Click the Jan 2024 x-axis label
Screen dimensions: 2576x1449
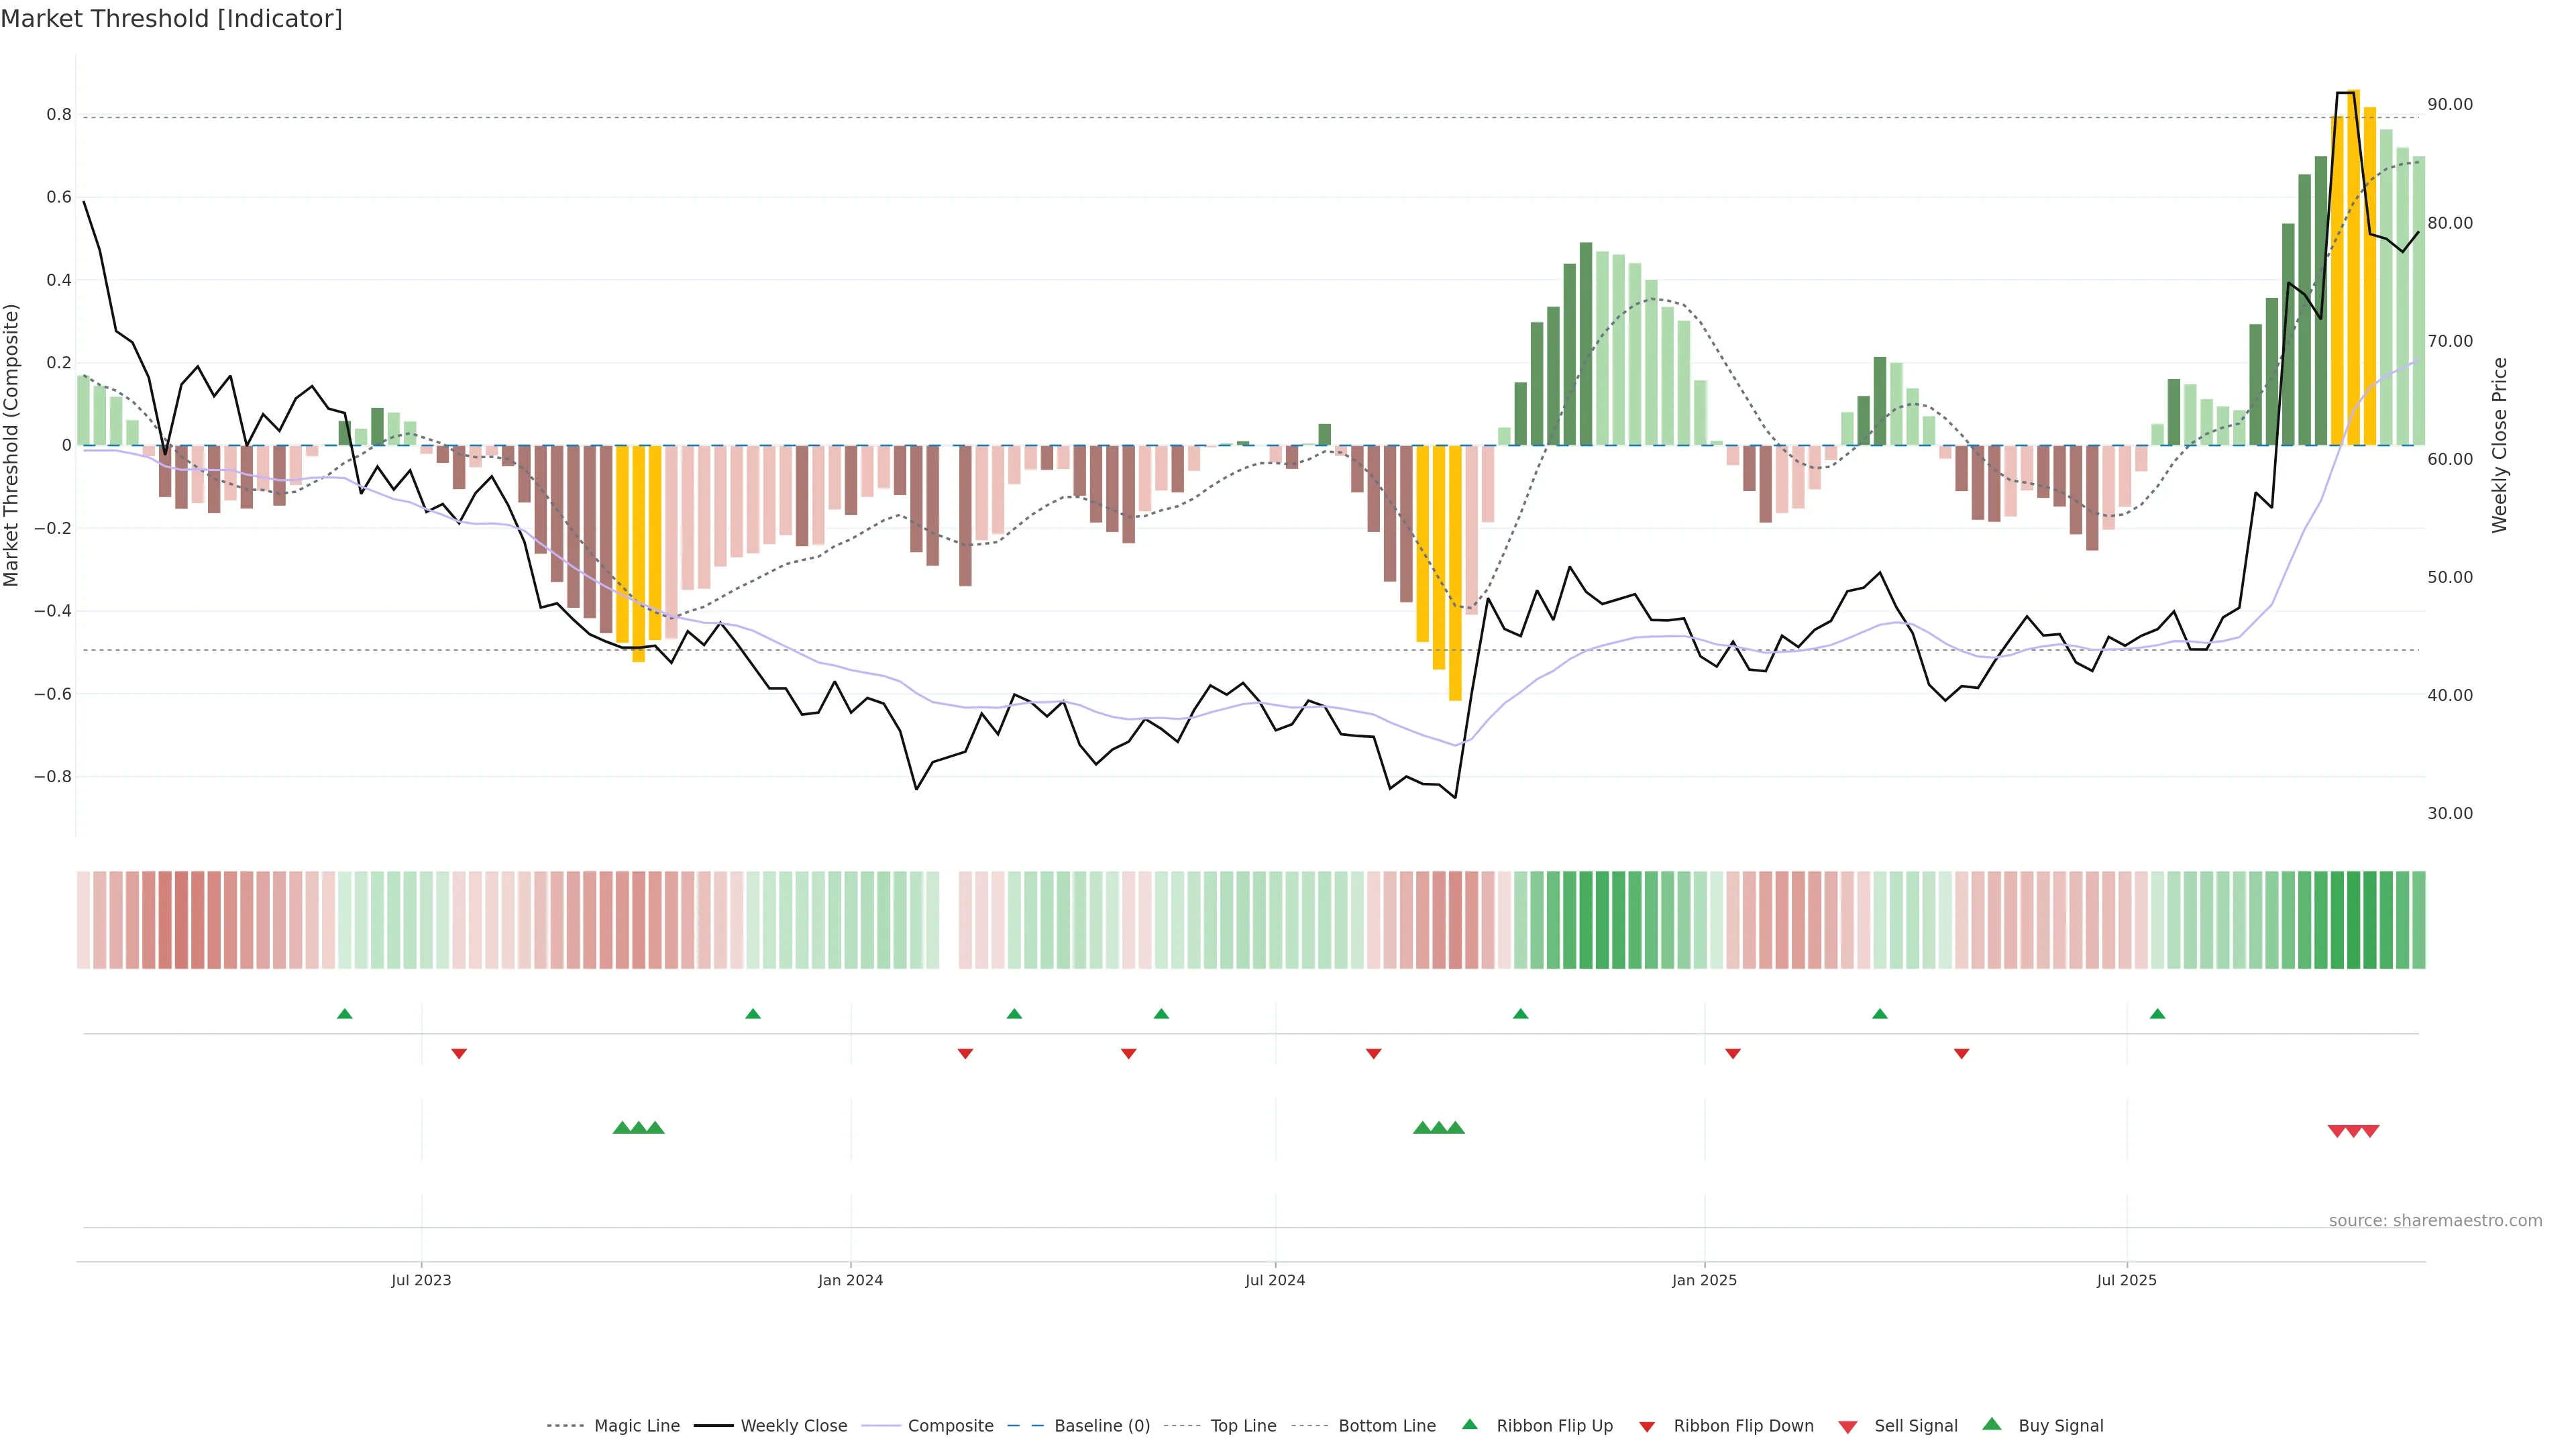click(850, 1280)
